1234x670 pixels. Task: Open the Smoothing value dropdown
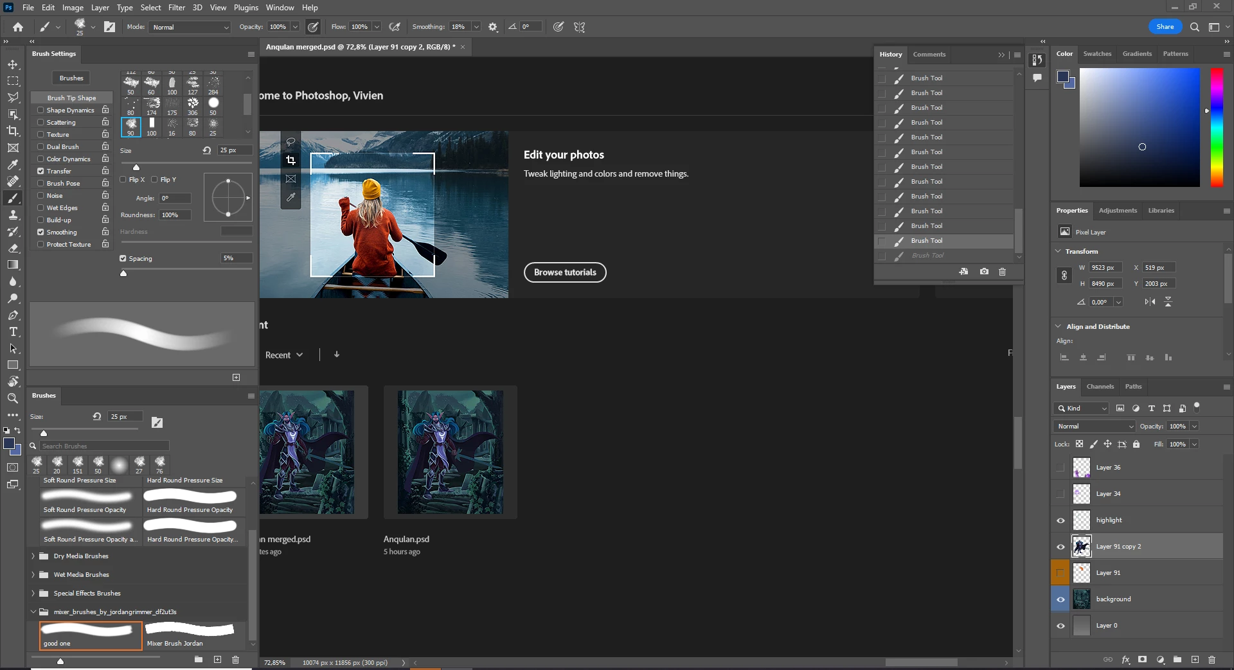[476, 27]
